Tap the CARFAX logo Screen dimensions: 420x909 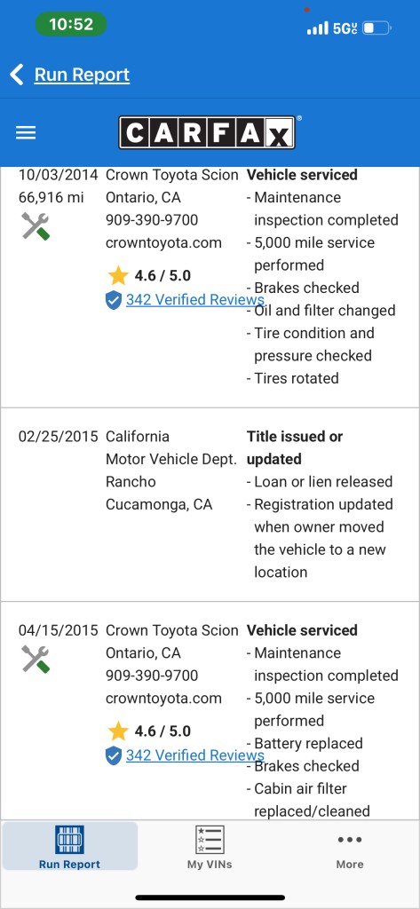coord(208,133)
